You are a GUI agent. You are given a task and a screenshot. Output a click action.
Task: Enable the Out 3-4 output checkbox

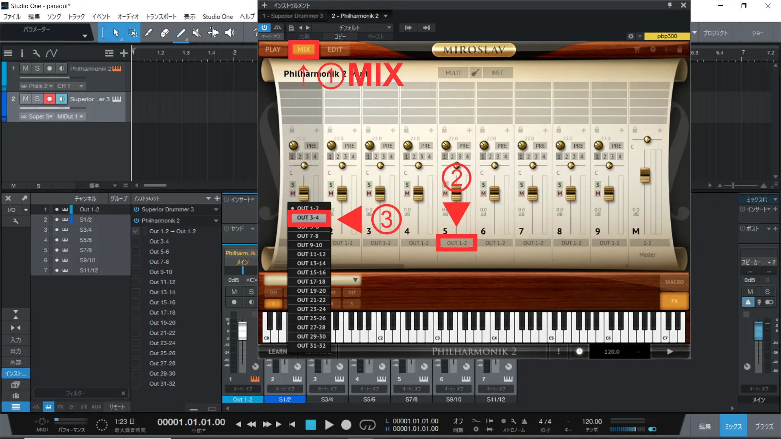click(136, 241)
